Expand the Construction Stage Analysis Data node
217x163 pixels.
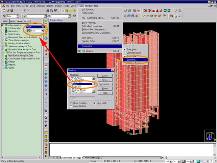point(3,59)
